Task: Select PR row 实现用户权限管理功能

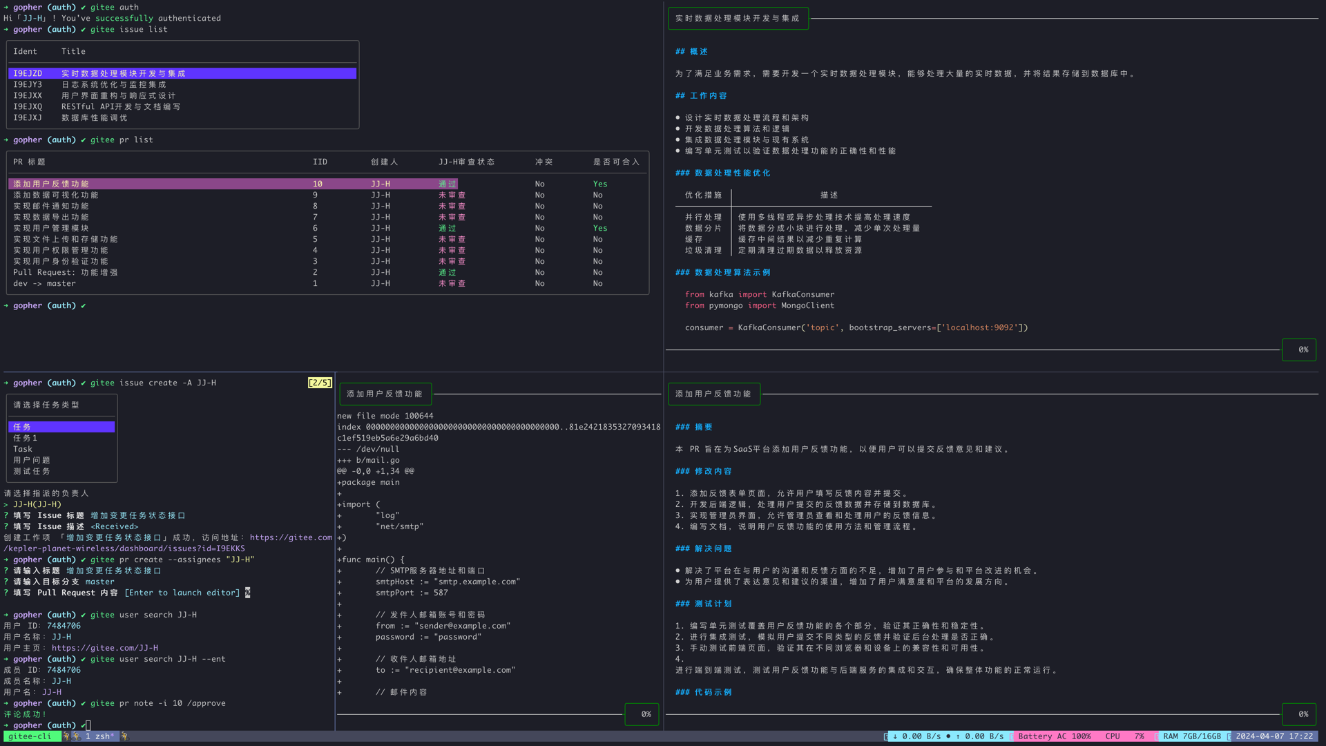Action: pos(327,250)
